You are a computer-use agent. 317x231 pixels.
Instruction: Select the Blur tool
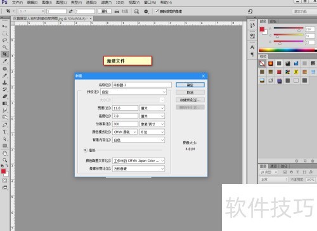[4, 110]
